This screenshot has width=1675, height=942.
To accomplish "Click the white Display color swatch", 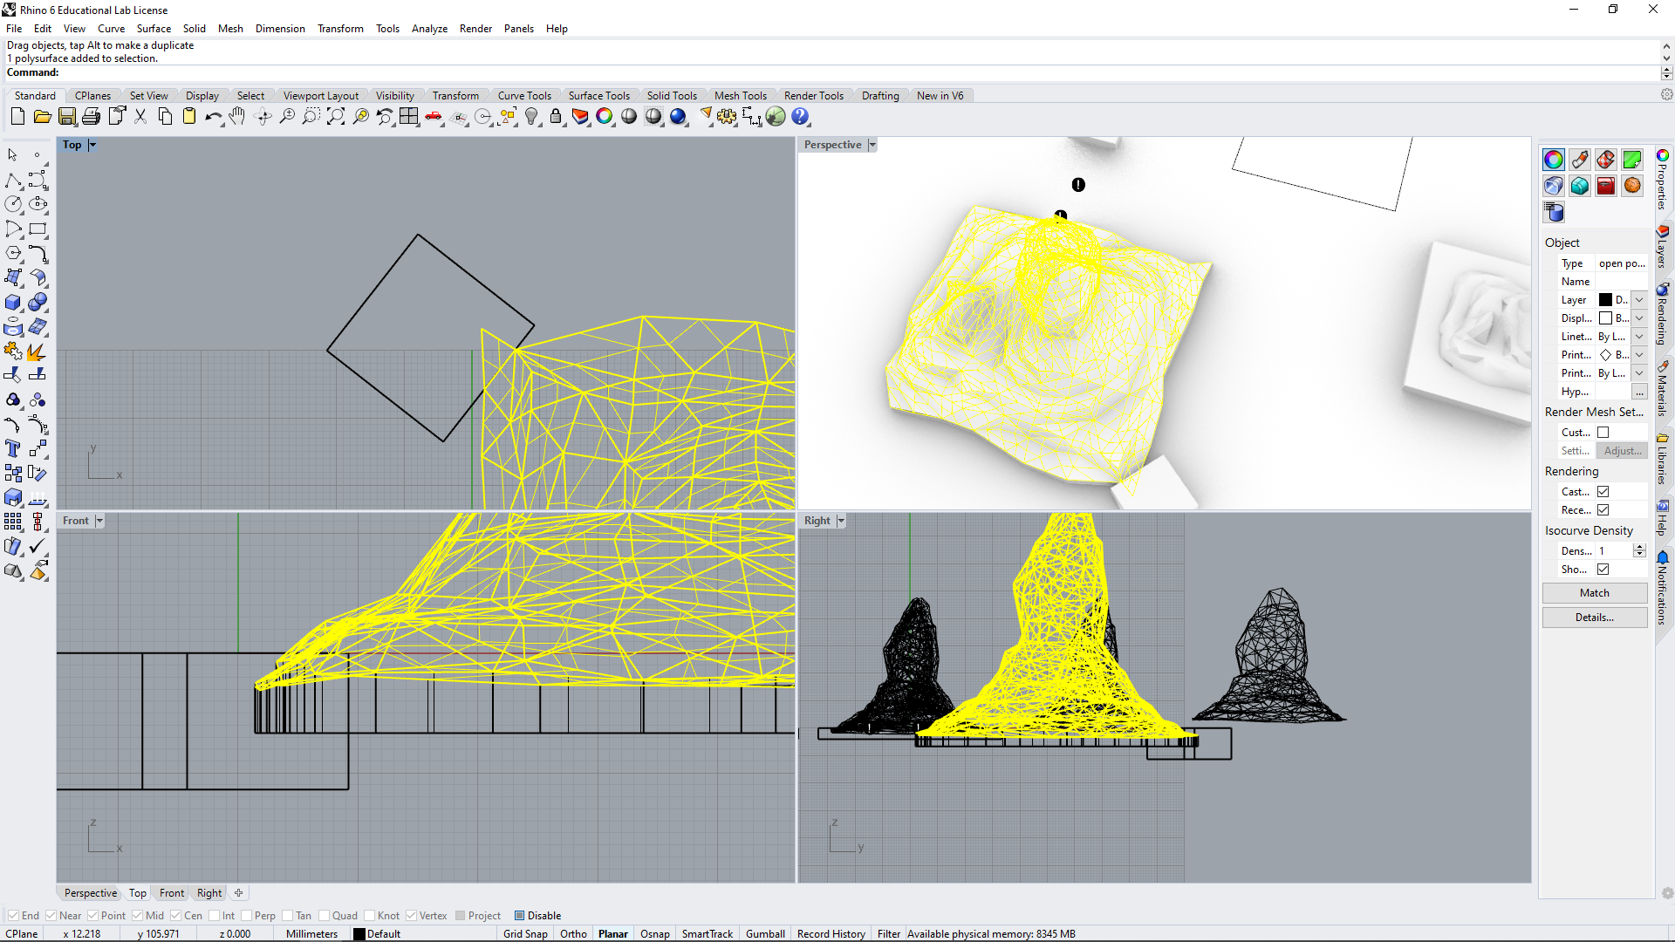I will coord(1605,317).
